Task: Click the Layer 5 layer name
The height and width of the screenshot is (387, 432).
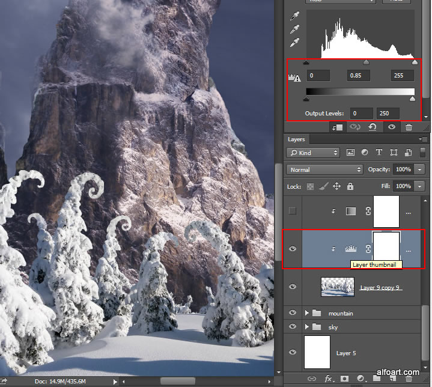Action: pos(346,353)
